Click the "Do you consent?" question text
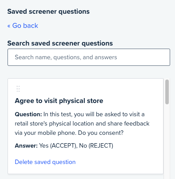 click(101, 133)
